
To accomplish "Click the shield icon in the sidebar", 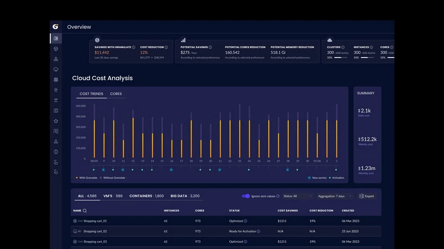I will (x=56, y=152).
